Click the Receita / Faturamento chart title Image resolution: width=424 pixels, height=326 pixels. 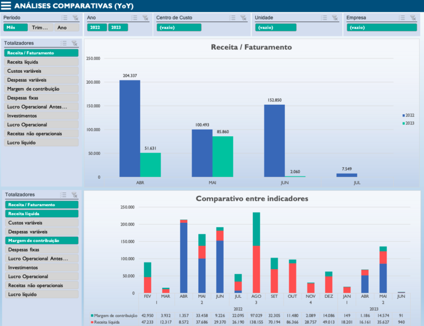click(x=251, y=47)
